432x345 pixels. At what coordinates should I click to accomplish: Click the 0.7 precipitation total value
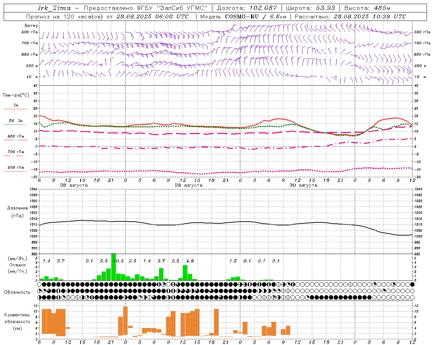tap(61, 261)
